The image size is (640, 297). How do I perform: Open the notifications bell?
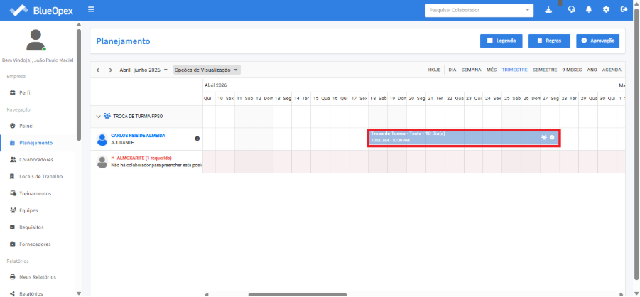(x=589, y=10)
